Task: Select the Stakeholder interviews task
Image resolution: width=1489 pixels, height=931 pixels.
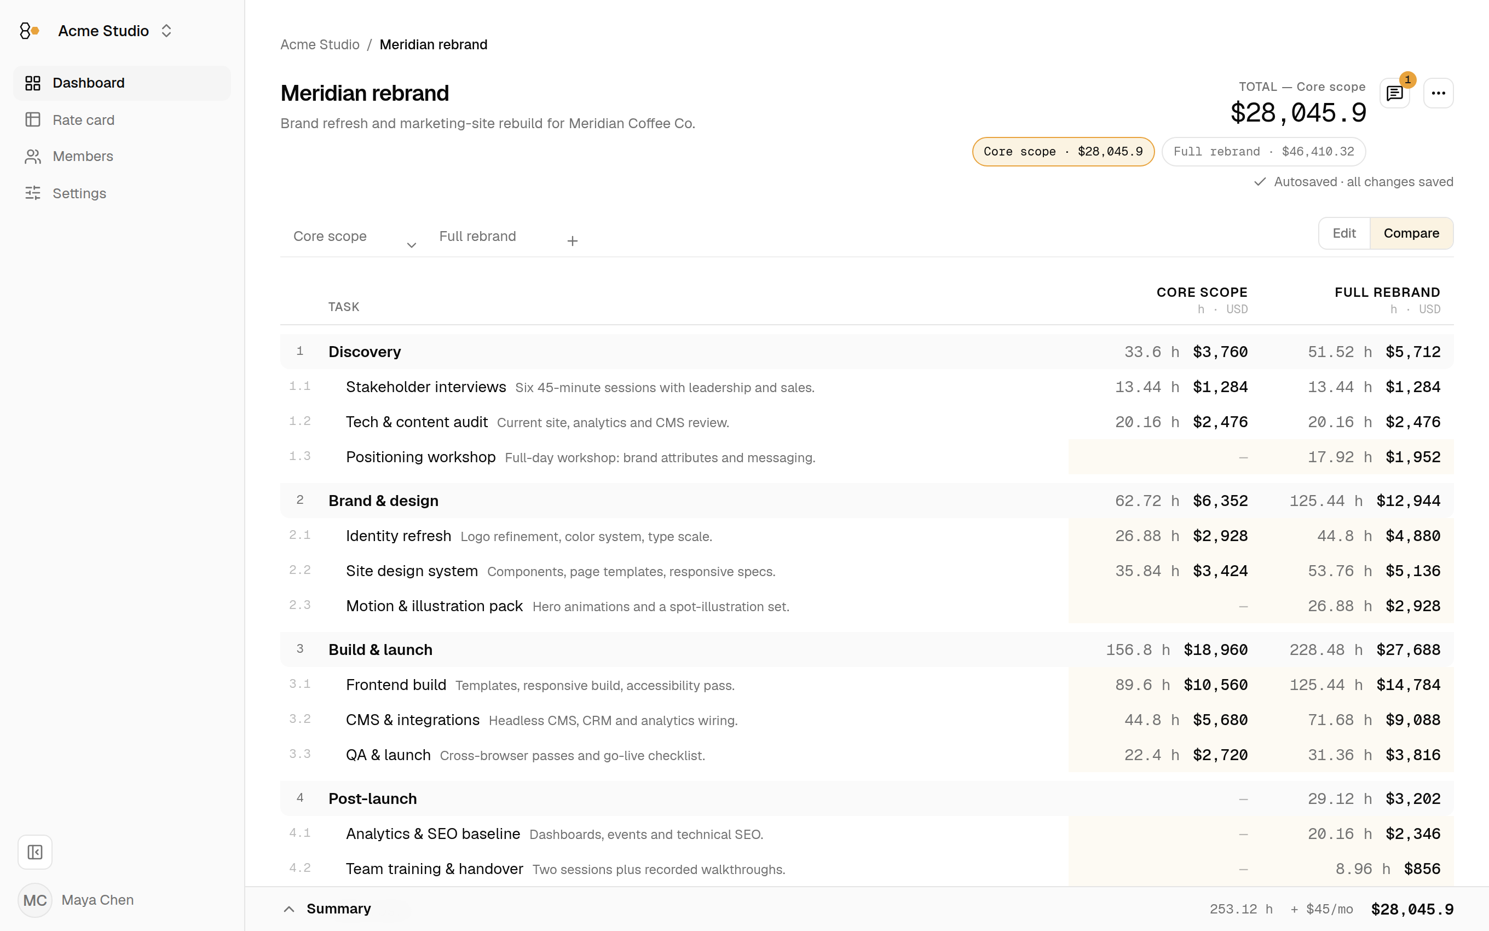Action: [x=426, y=387]
